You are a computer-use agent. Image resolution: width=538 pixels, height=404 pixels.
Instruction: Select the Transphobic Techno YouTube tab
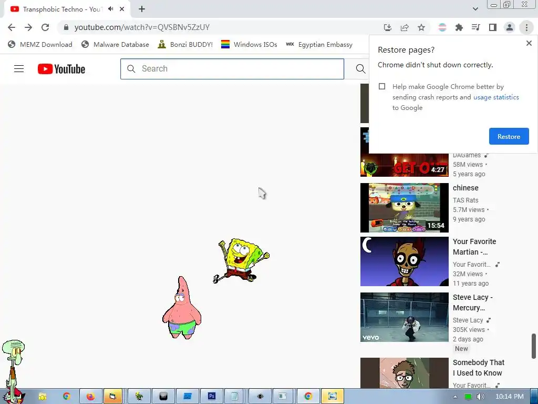62,9
